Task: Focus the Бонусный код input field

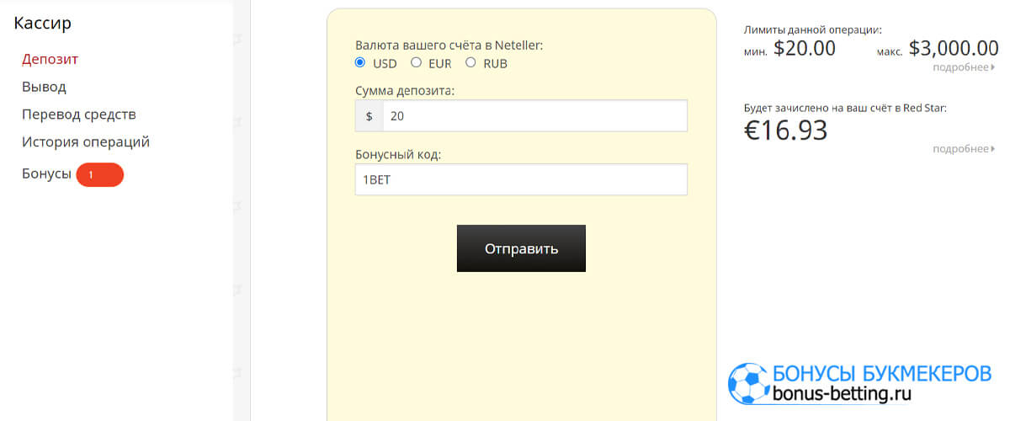Action: pos(521,179)
